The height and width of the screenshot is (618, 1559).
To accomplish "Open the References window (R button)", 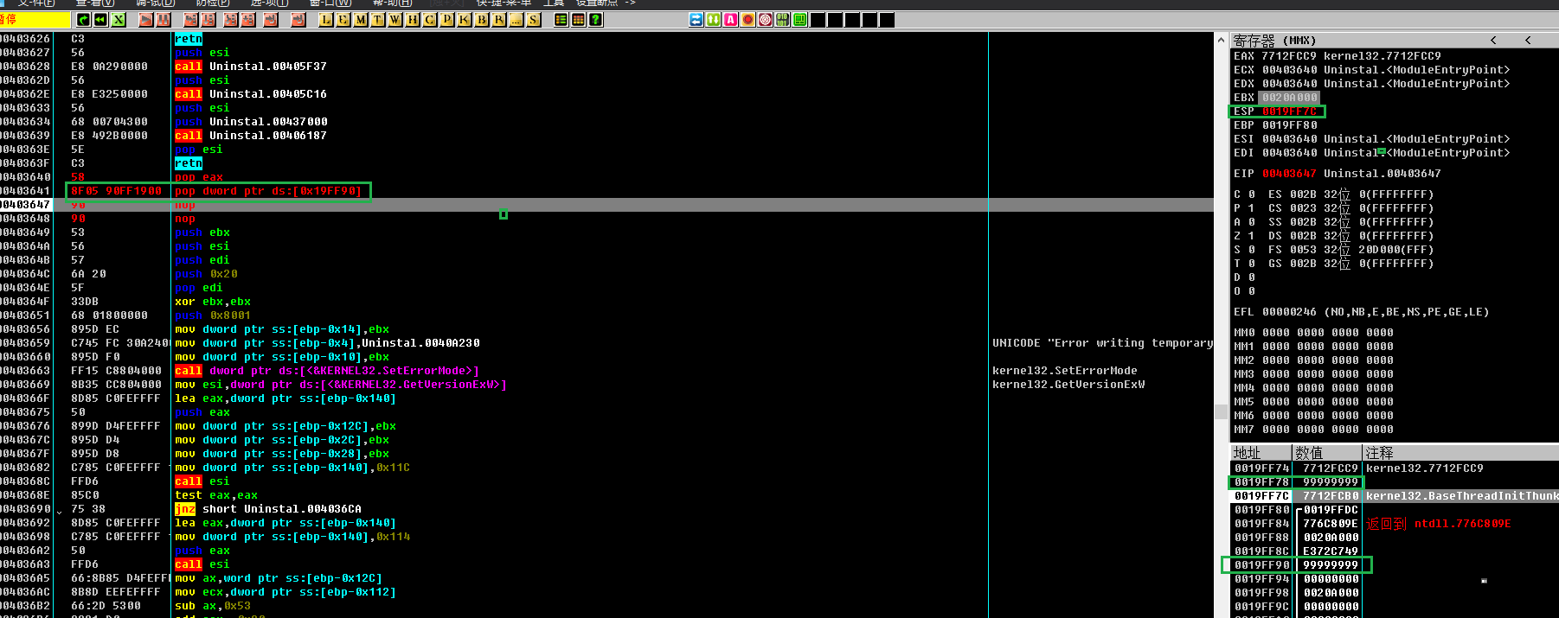I will point(498,20).
